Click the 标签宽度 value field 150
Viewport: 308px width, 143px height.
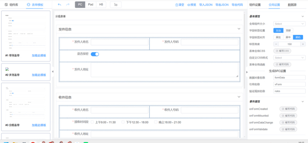[x=290, y=44]
